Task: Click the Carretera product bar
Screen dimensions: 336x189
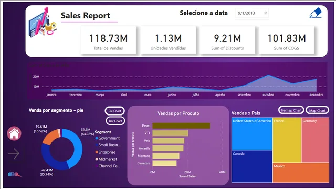Action: point(164,163)
